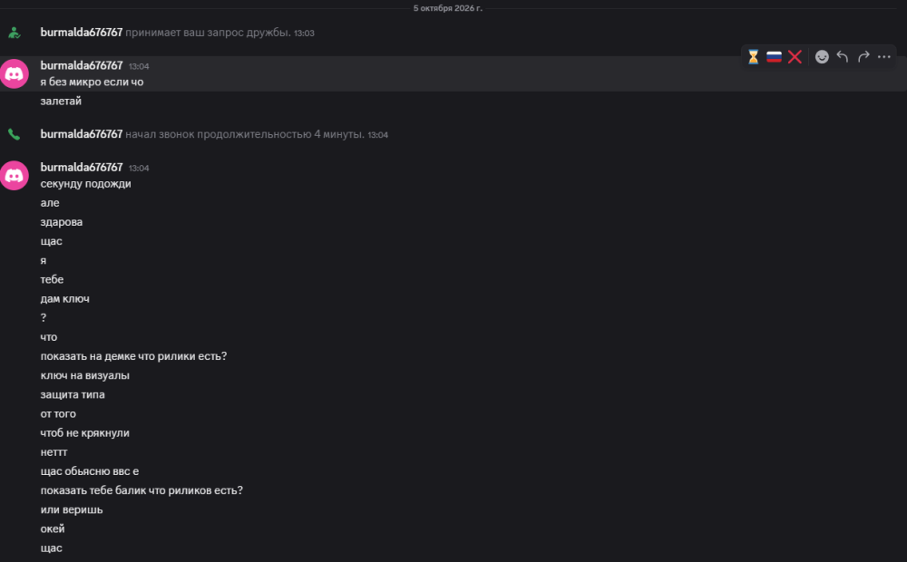Click the message "тебе"
Image resolution: width=907 pixels, height=562 pixels.
click(x=52, y=280)
